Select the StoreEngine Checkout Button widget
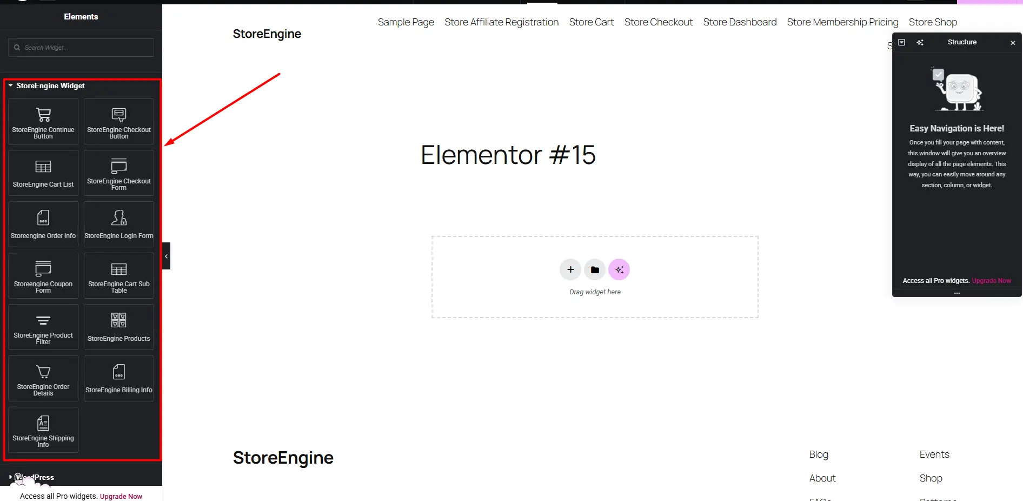This screenshot has height=501, width=1023. pos(118,121)
